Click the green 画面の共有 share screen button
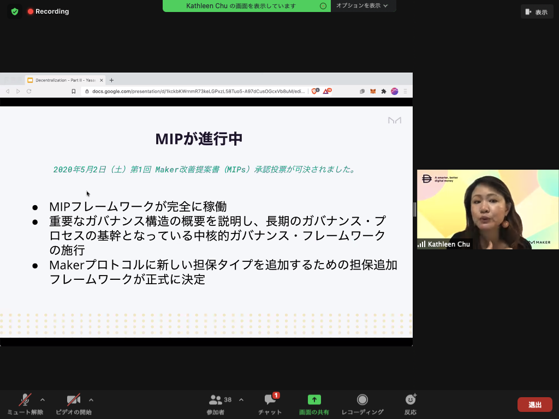This screenshot has height=419, width=559. 314,404
